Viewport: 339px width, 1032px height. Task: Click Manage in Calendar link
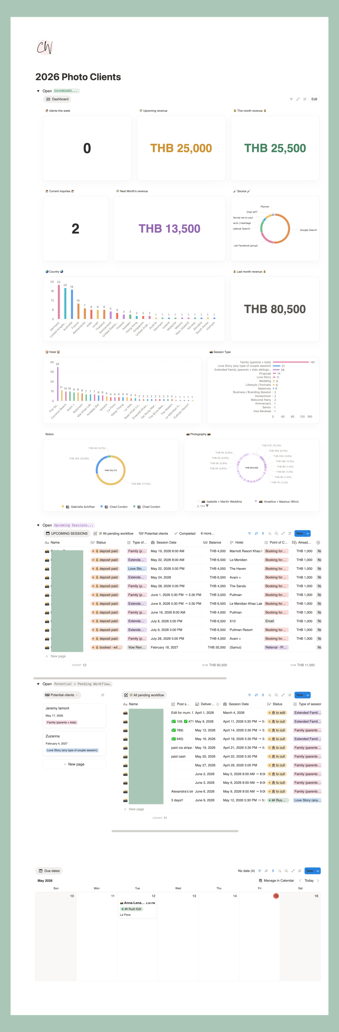click(x=277, y=881)
